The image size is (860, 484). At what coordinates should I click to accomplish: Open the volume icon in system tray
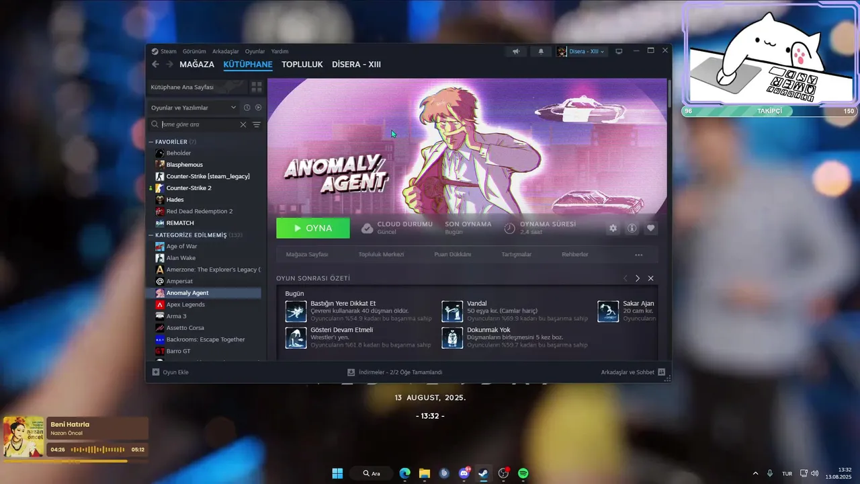(x=814, y=473)
